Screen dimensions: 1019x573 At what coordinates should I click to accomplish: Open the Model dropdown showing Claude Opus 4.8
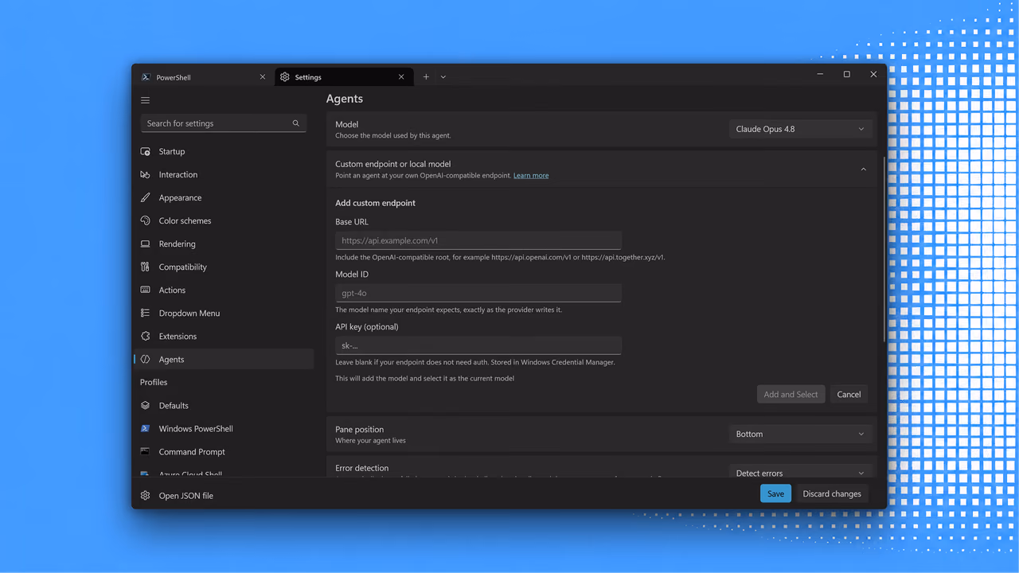pos(800,129)
